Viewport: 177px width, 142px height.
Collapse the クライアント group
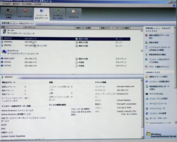[x=142, y=51]
